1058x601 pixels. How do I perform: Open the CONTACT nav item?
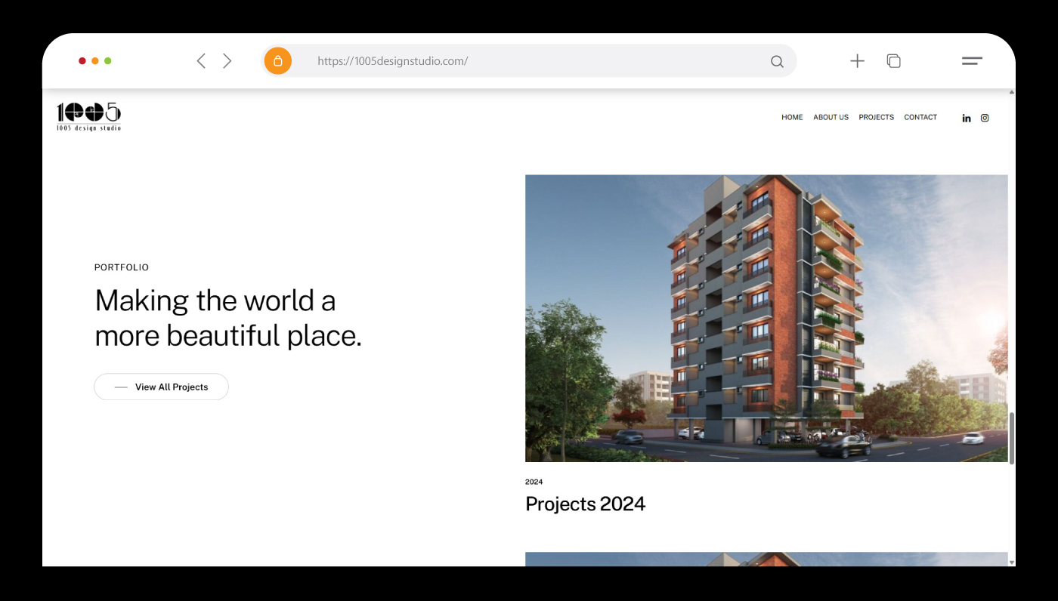coord(920,117)
